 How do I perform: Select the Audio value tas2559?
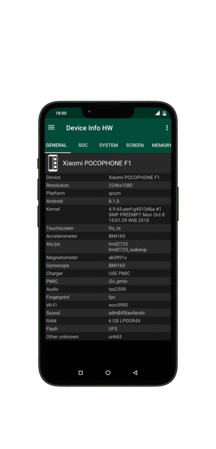click(x=117, y=289)
